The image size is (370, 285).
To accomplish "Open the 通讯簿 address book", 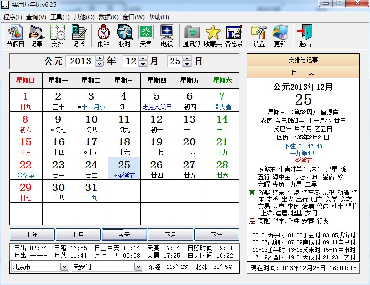I will pyautogui.click(x=192, y=35).
